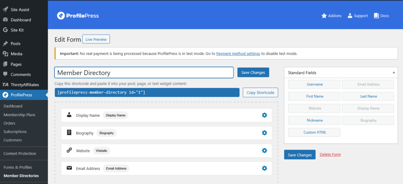Click the link icon on Website row
Image resolution: width=403 pixels, height=184 pixels.
[69, 150]
